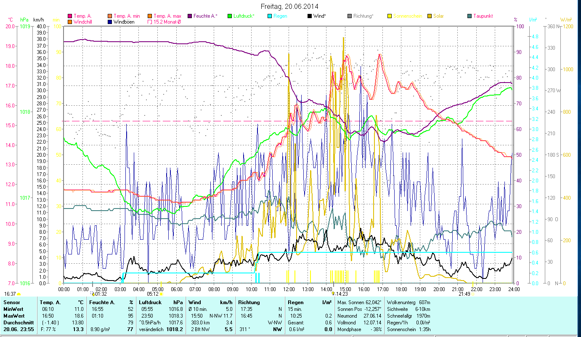
Task: Click the Temp. A. pink legend square
Action: point(70,16)
